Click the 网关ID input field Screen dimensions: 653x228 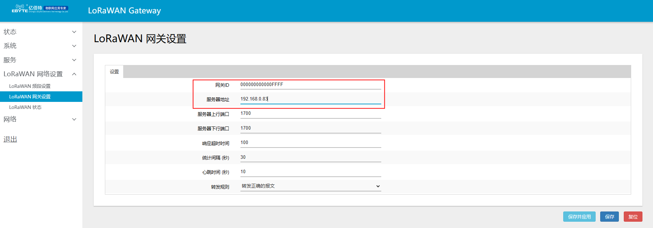pos(310,85)
